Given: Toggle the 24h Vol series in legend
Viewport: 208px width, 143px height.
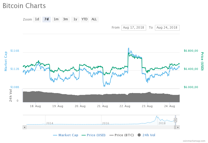Looking at the screenshot, I should (x=146, y=135).
